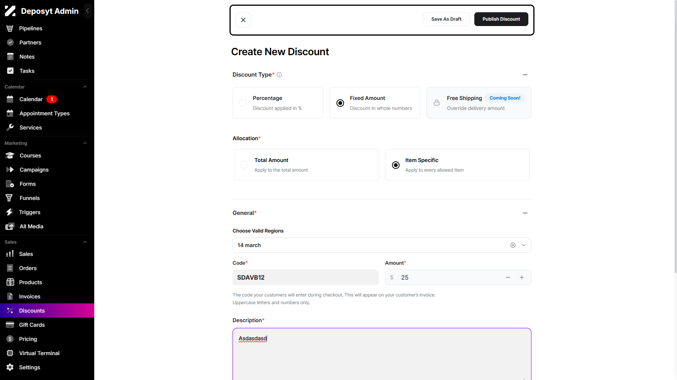Image resolution: width=677 pixels, height=380 pixels.
Task: Collapse the General section
Action: point(525,213)
